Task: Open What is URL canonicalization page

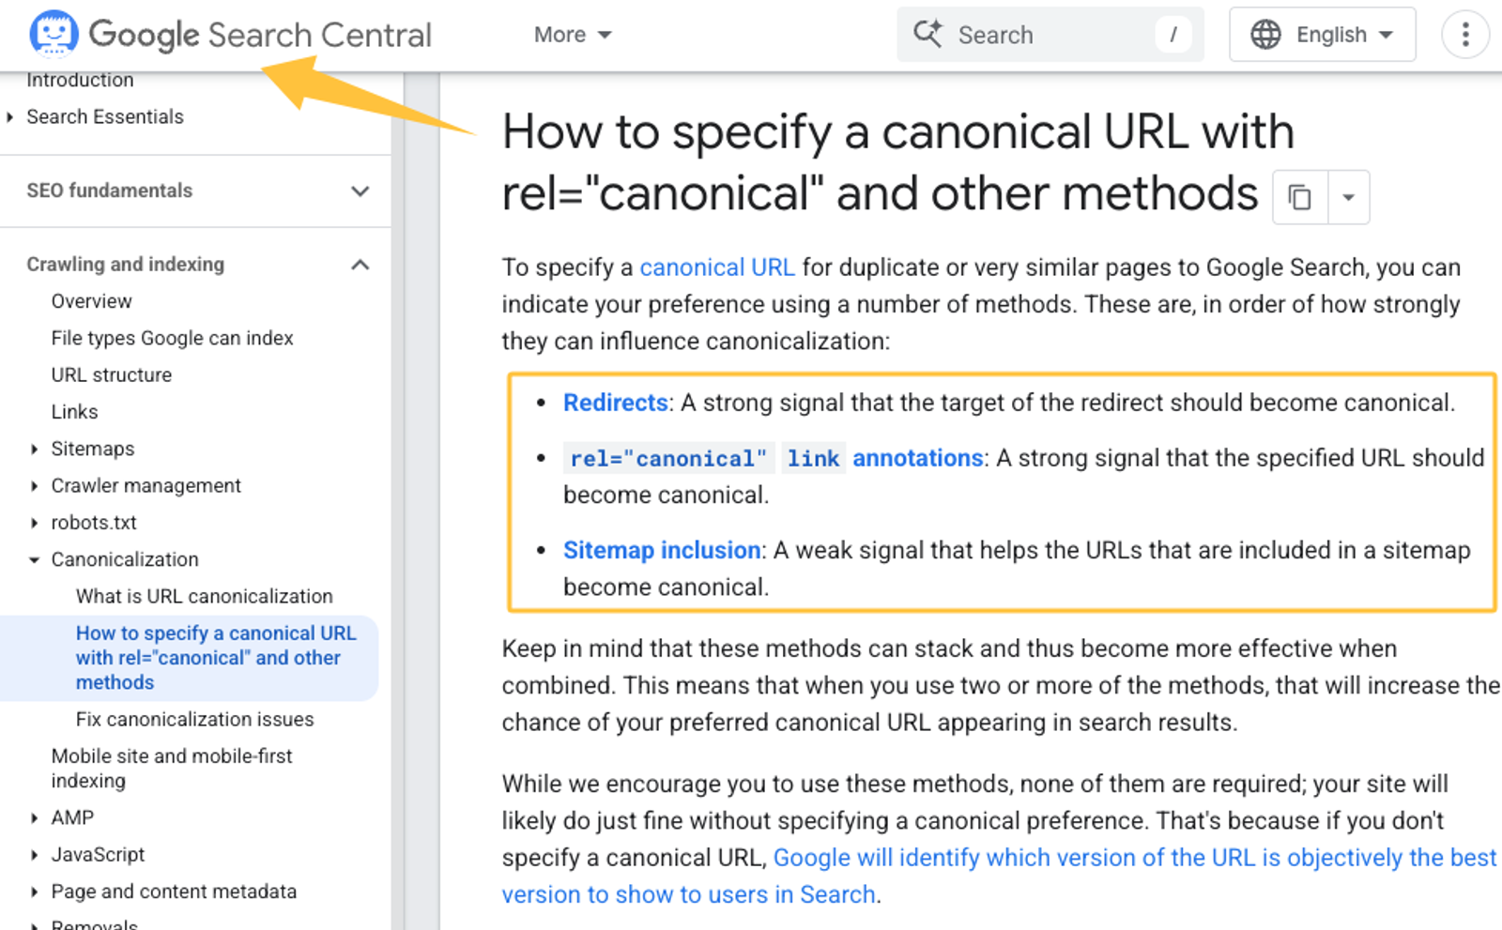Action: coord(204,596)
